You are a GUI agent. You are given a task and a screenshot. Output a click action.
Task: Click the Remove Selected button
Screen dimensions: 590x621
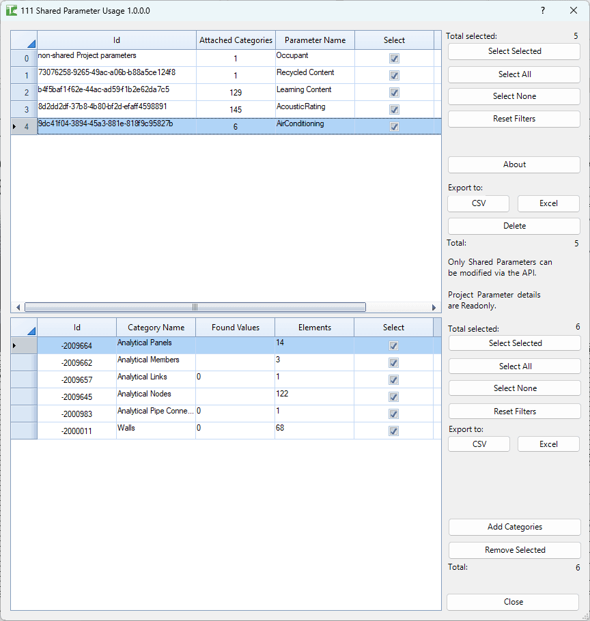pyautogui.click(x=515, y=550)
